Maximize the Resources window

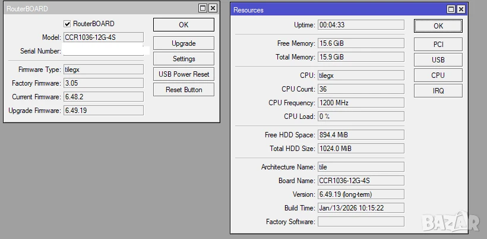[451, 10]
